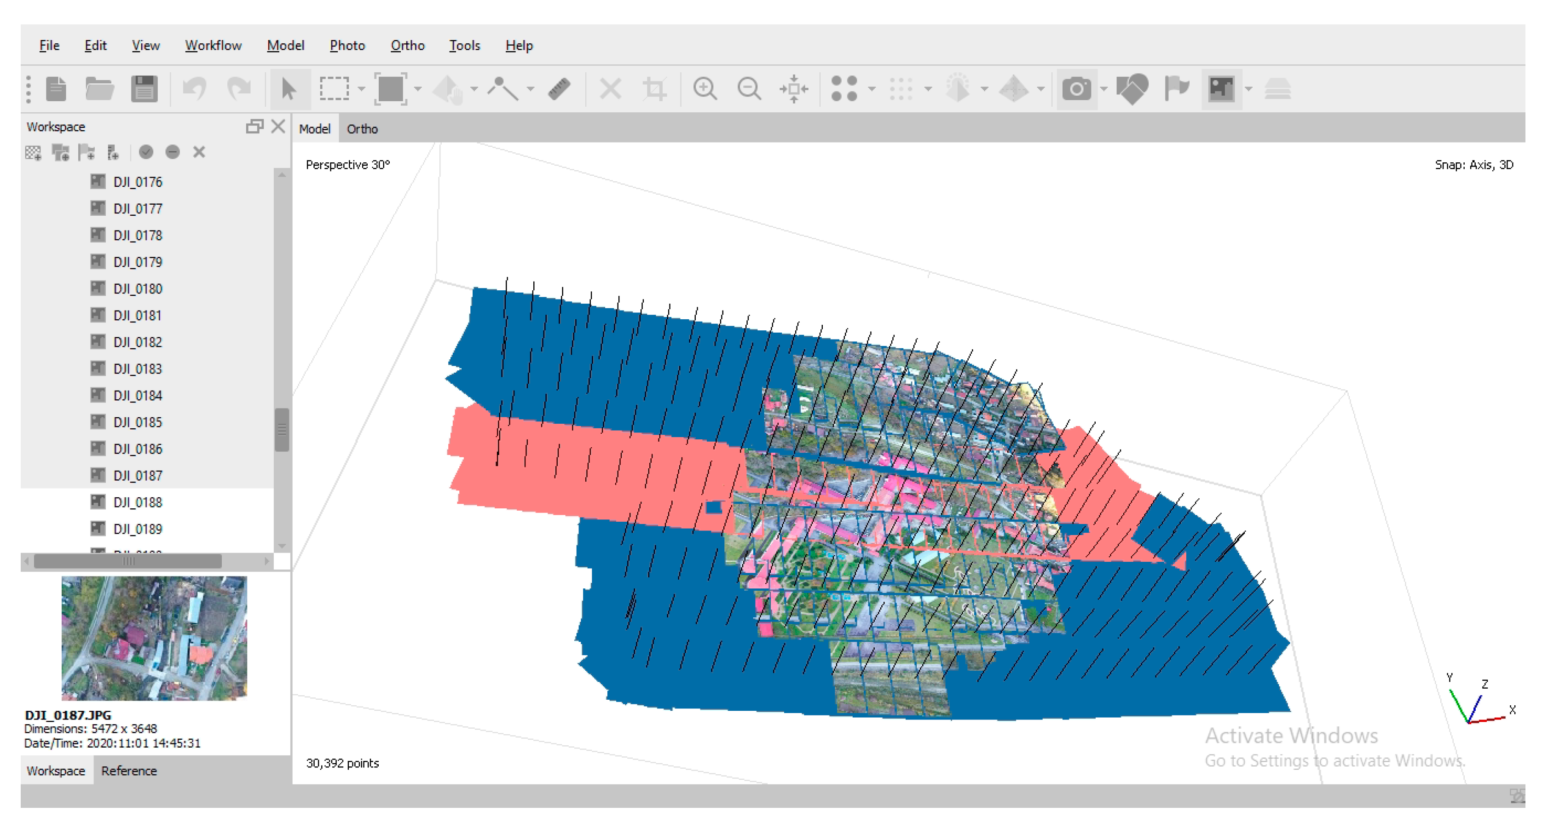Select the Rectangle Selection tool

tap(334, 89)
